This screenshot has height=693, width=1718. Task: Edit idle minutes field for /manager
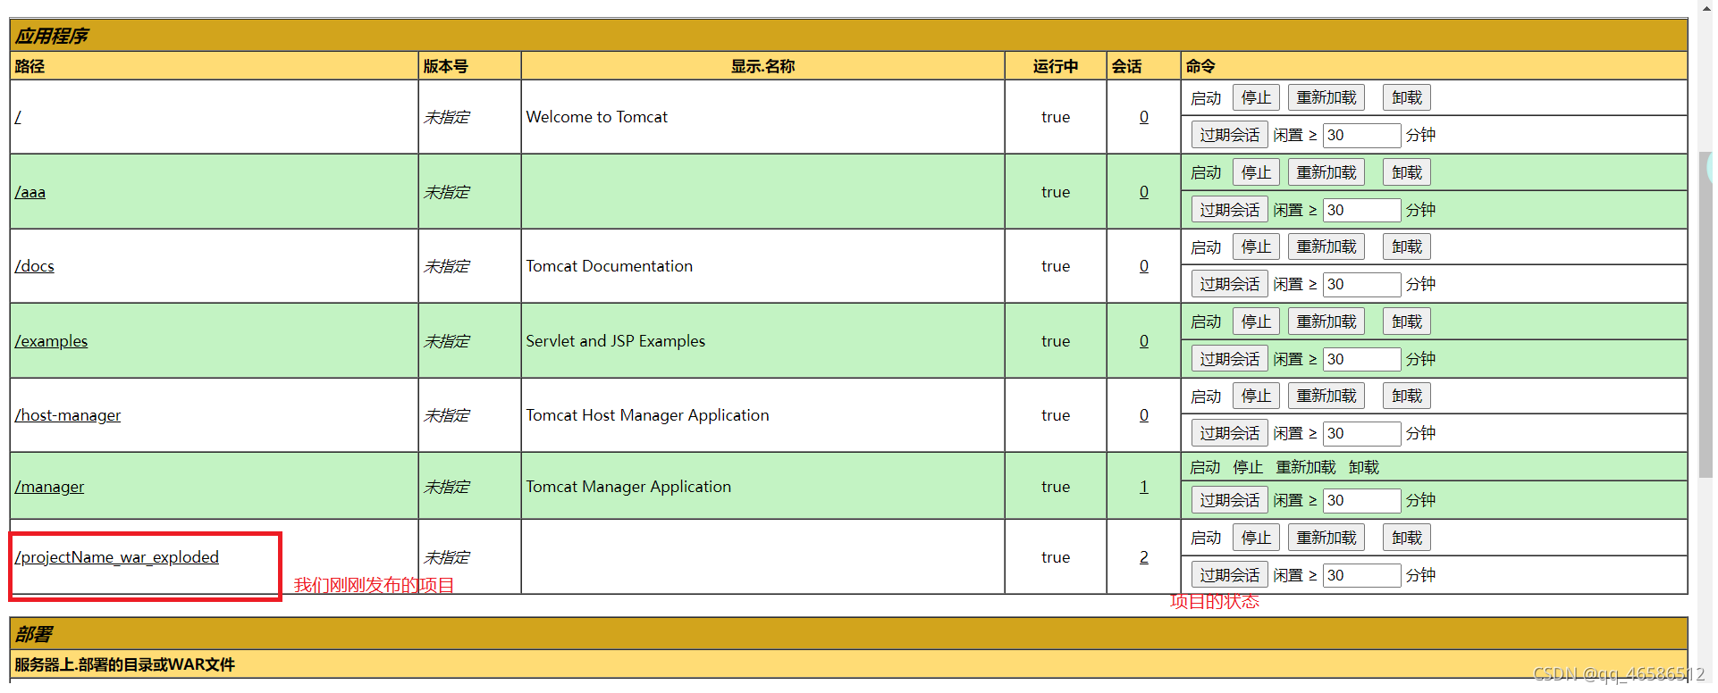point(1361,500)
